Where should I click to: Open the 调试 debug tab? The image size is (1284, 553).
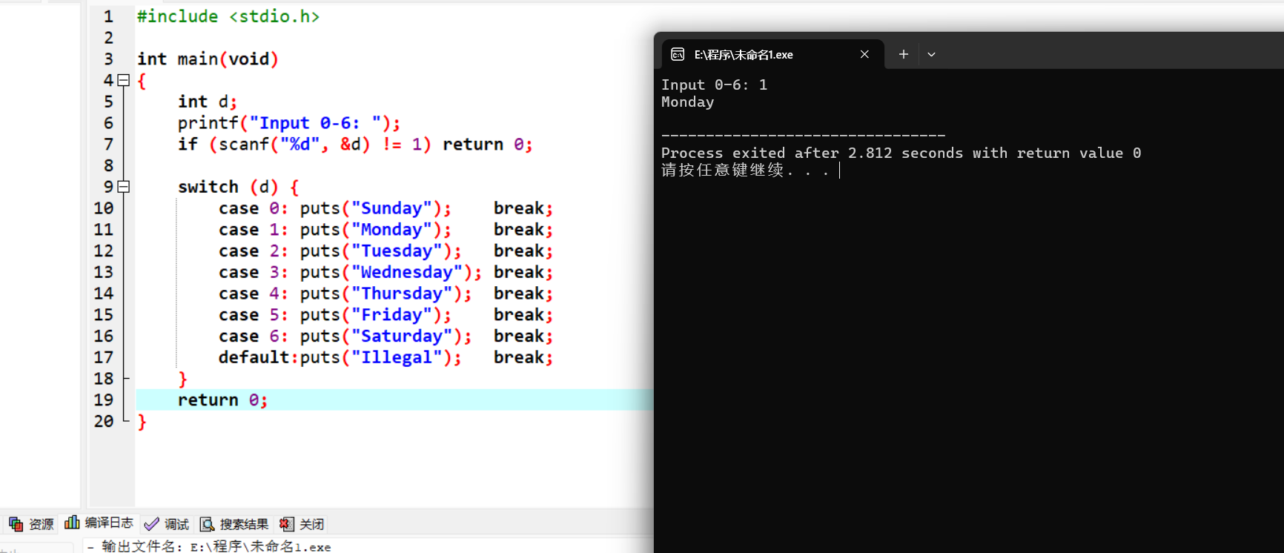click(167, 524)
